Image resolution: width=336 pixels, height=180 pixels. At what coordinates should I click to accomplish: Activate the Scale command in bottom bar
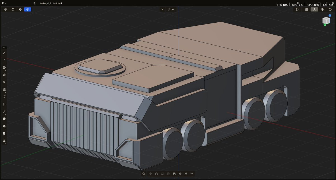click(162, 174)
